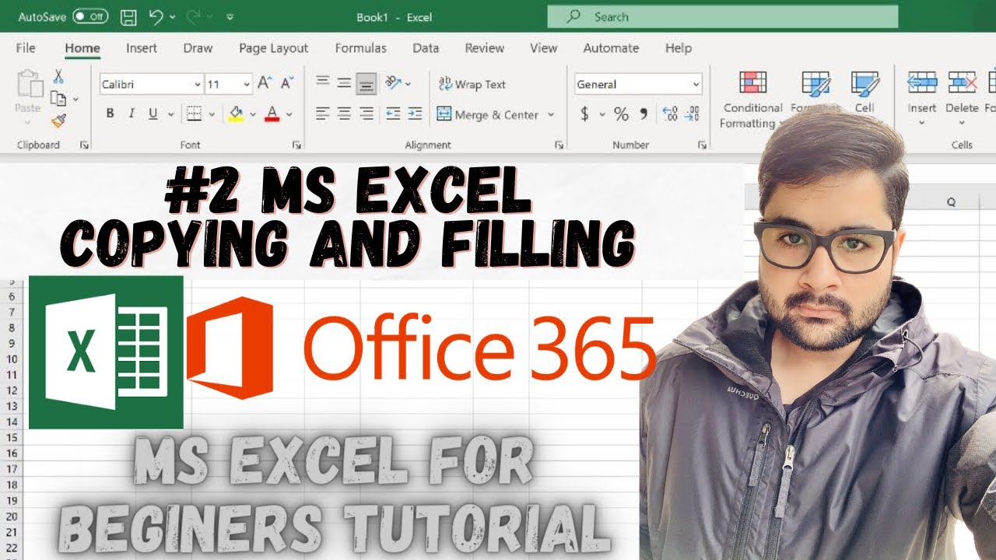This screenshot has height=560, width=996.
Task: Click Align Right icon
Action: [x=366, y=114]
